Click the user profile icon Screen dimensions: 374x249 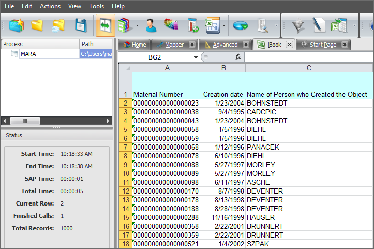click(151, 25)
